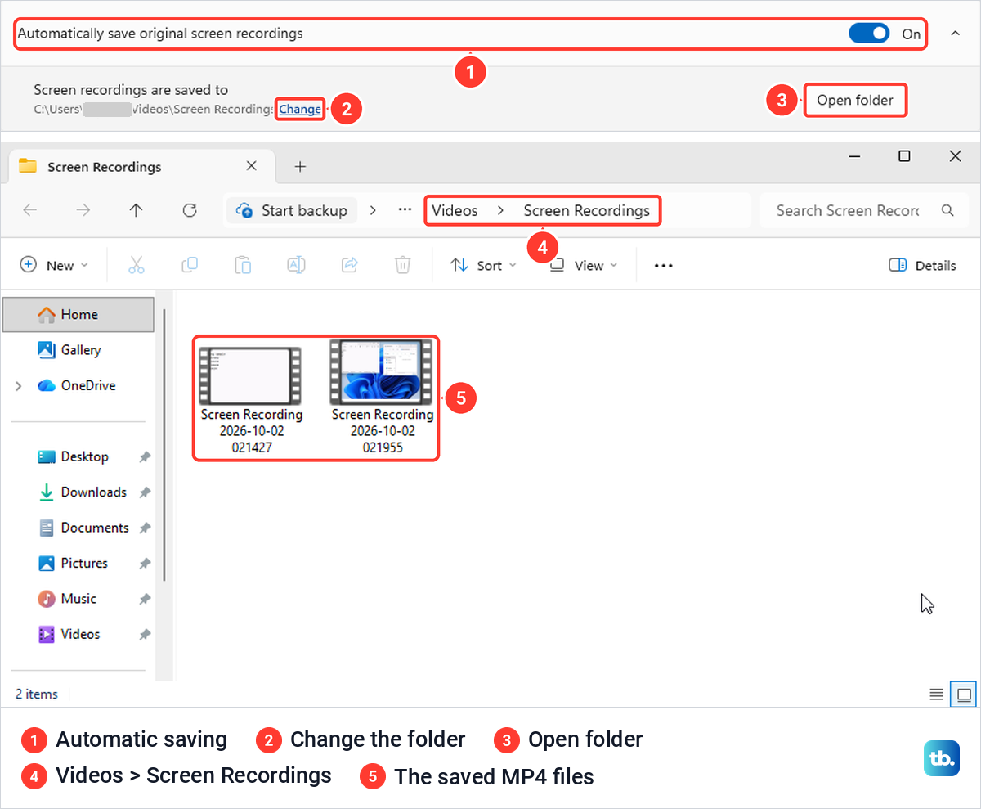Open the pinned Downloads folder
Screen dimensions: 981x809
83,492
